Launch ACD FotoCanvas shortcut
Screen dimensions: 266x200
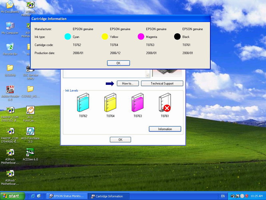pos(30,114)
